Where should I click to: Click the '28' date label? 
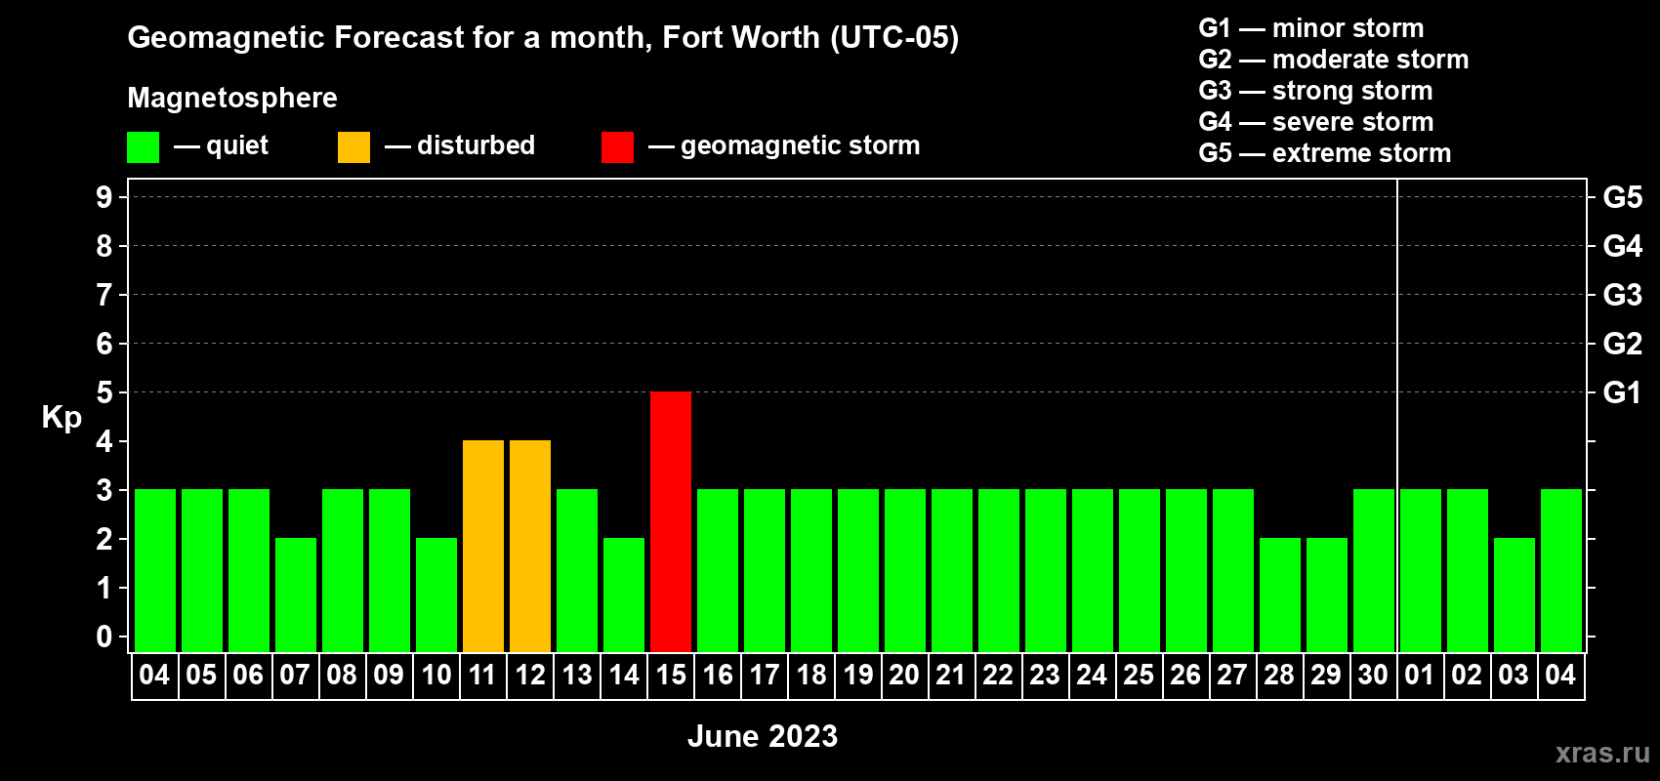point(1280,676)
